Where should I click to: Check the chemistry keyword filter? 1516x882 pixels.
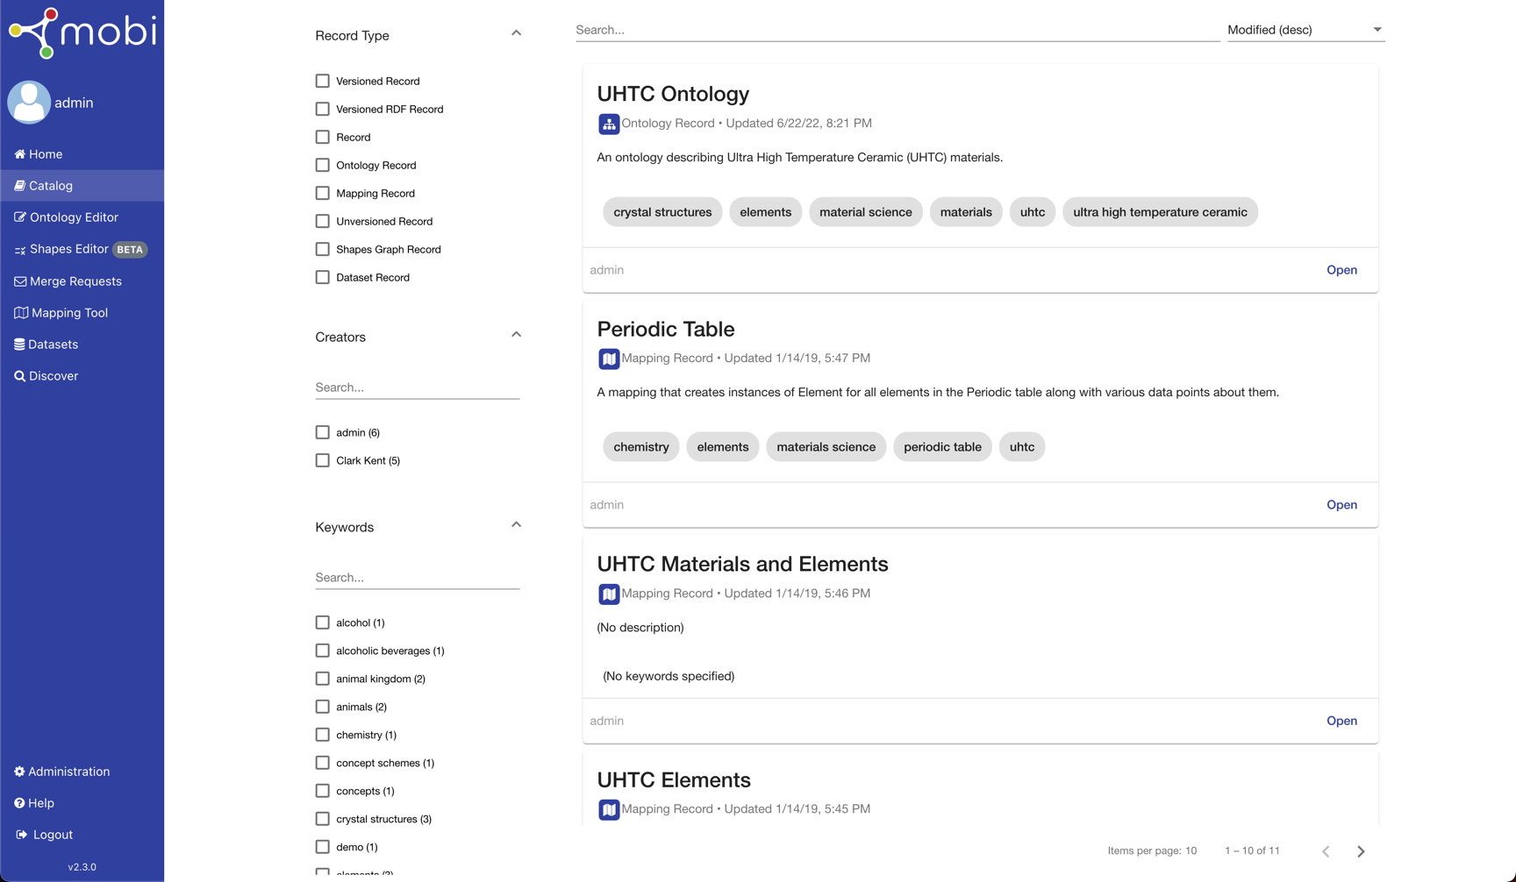(x=322, y=735)
